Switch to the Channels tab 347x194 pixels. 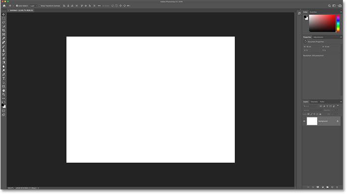[314, 102]
